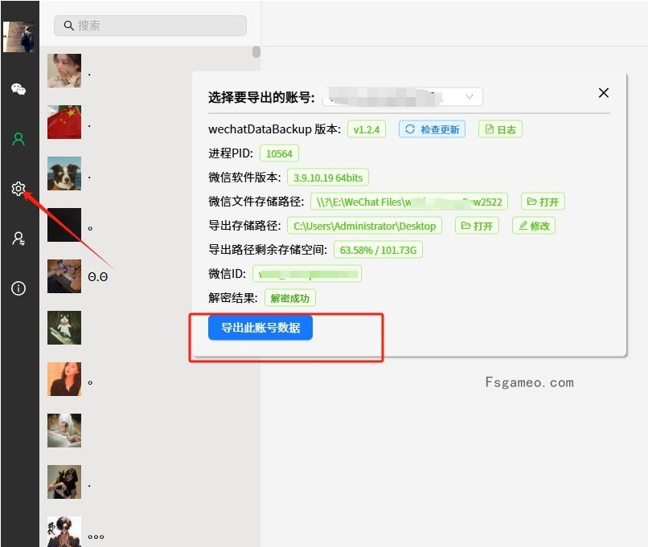648x547 pixels.
Task: Open the switch account sidebar icon
Action: point(18,239)
